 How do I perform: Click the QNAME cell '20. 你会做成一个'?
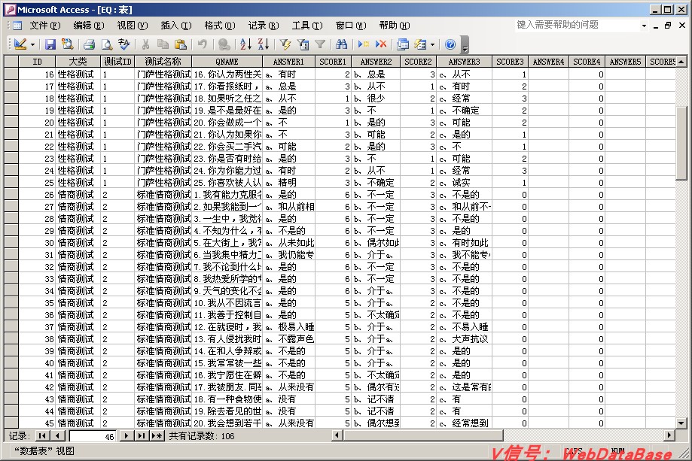point(227,123)
